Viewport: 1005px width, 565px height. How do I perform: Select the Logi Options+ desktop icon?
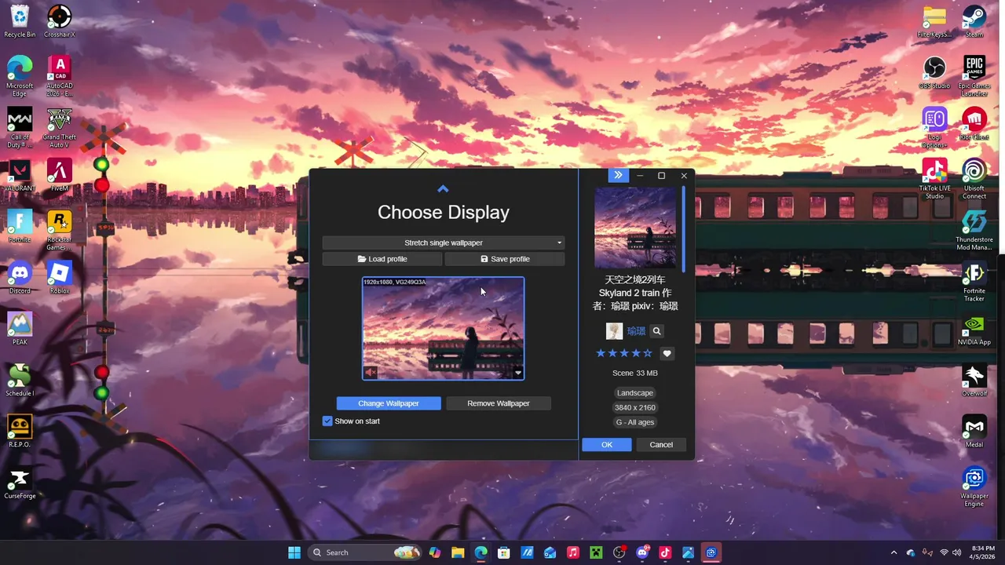[934, 127]
